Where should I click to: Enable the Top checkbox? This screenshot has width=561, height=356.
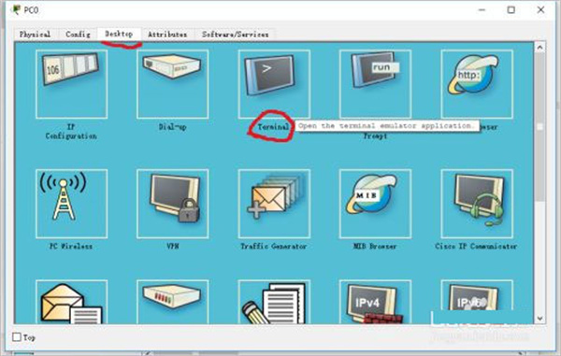(x=17, y=337)
